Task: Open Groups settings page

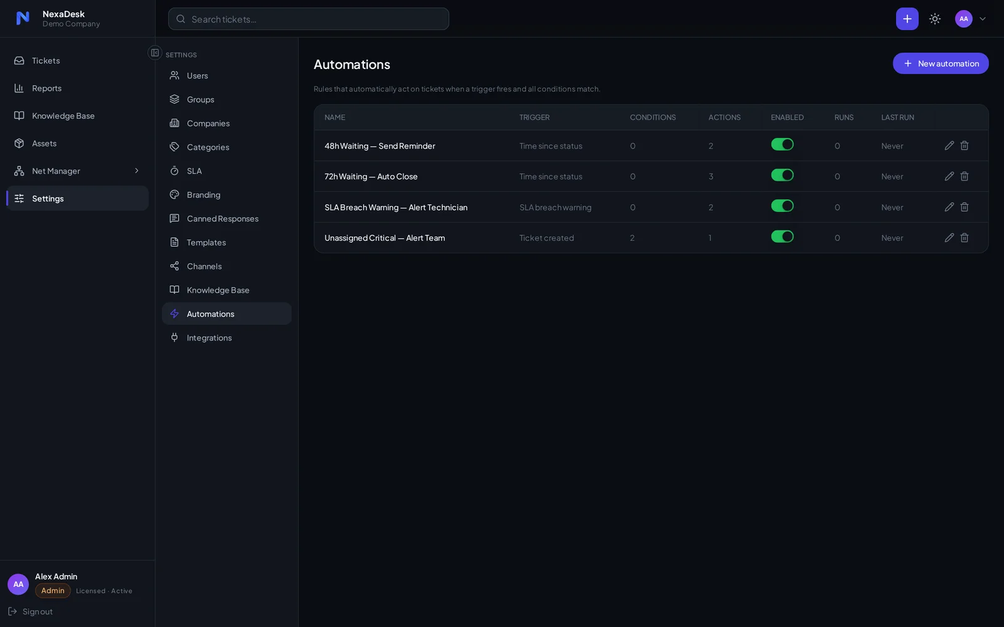Action: coord(227,100)
